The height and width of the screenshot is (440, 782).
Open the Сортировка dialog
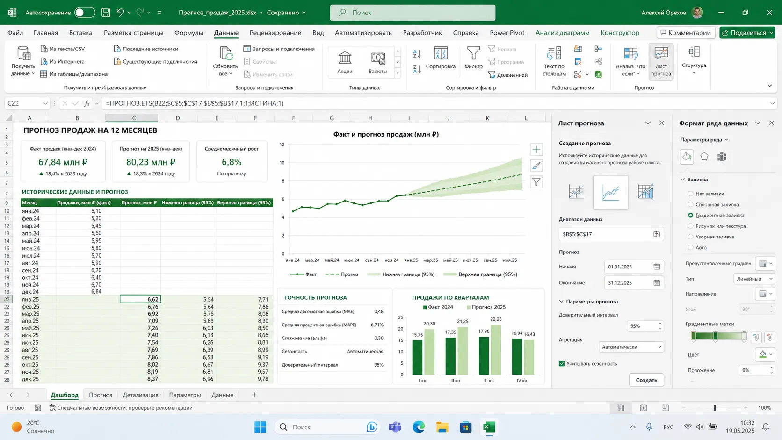441,58
